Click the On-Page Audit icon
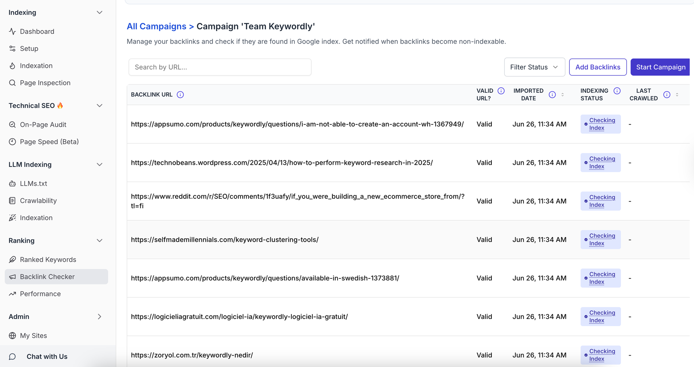 click(x=12, y=125)
